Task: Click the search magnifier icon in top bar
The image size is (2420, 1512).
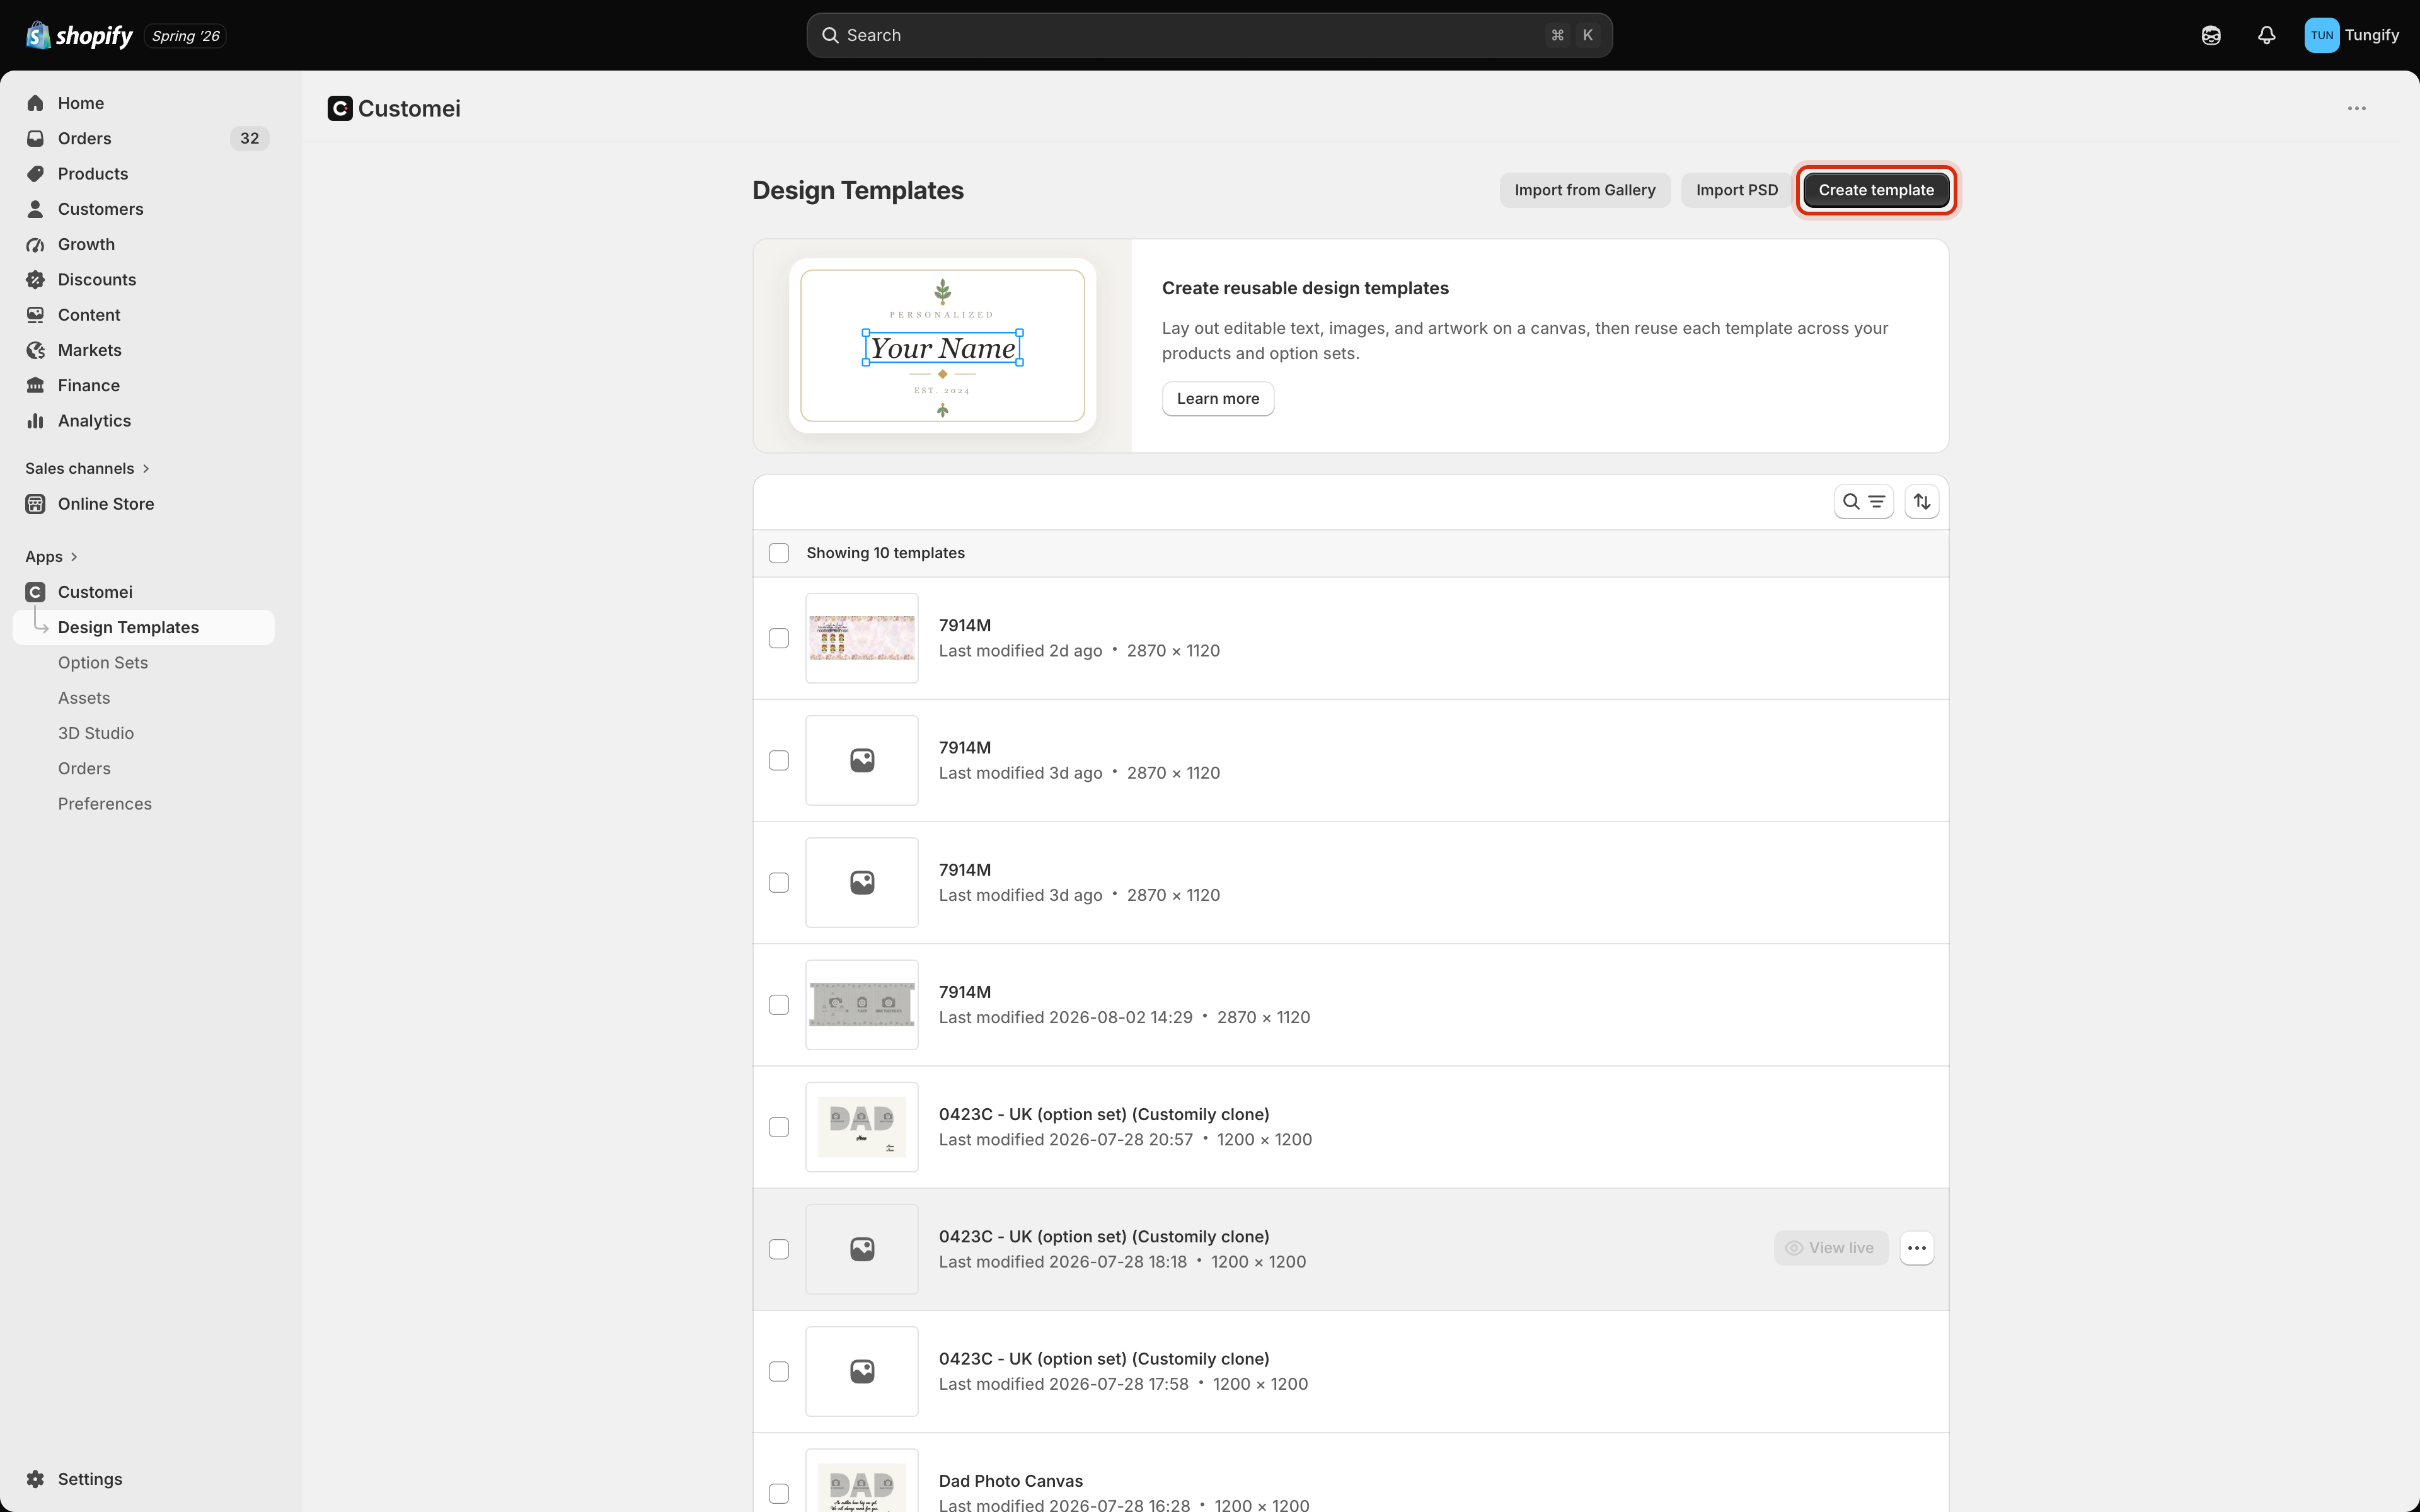Action: [830, 35]
